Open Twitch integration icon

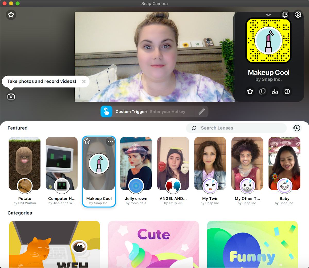click(x=285, y=15)
